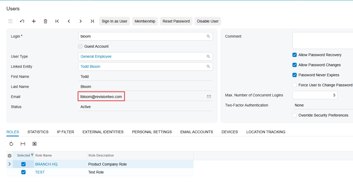
Task: Click the Reset Password button
Action: [176, 21]
